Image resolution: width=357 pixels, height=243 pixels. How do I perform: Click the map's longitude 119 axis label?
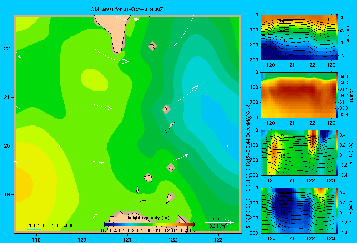[37, 239]
